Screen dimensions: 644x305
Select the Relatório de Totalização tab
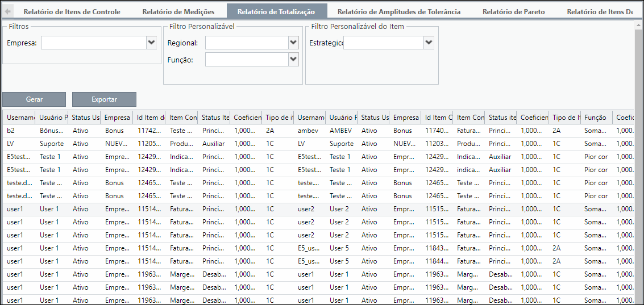[276, 11]
